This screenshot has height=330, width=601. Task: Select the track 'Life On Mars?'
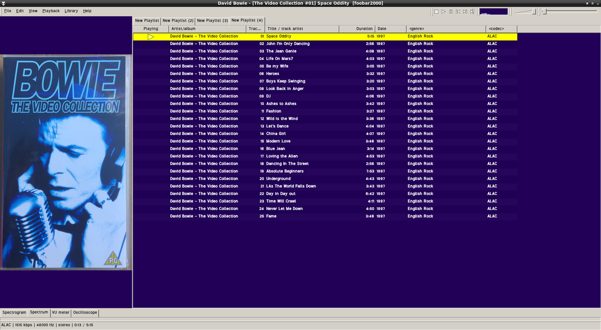point(325,59)
